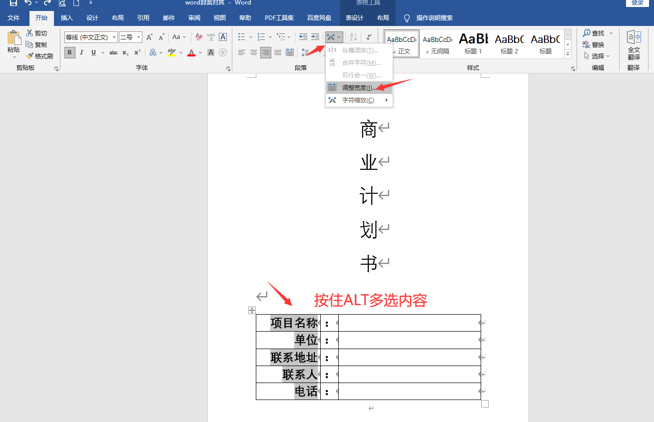
Task: Click the Character Border icon
Action: click(x=223, y=37)
